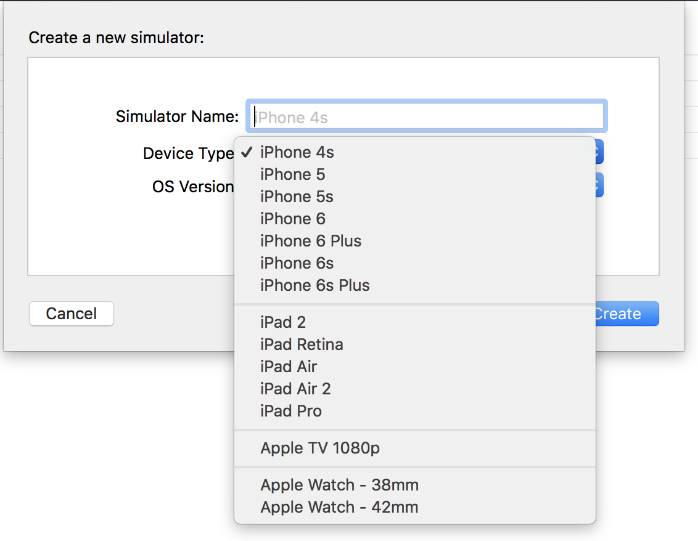
Task: Click the Create button
Action: (x=626, y=314)
